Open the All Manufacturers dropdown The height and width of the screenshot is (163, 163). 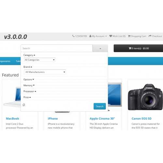click(x=45, y=72)
